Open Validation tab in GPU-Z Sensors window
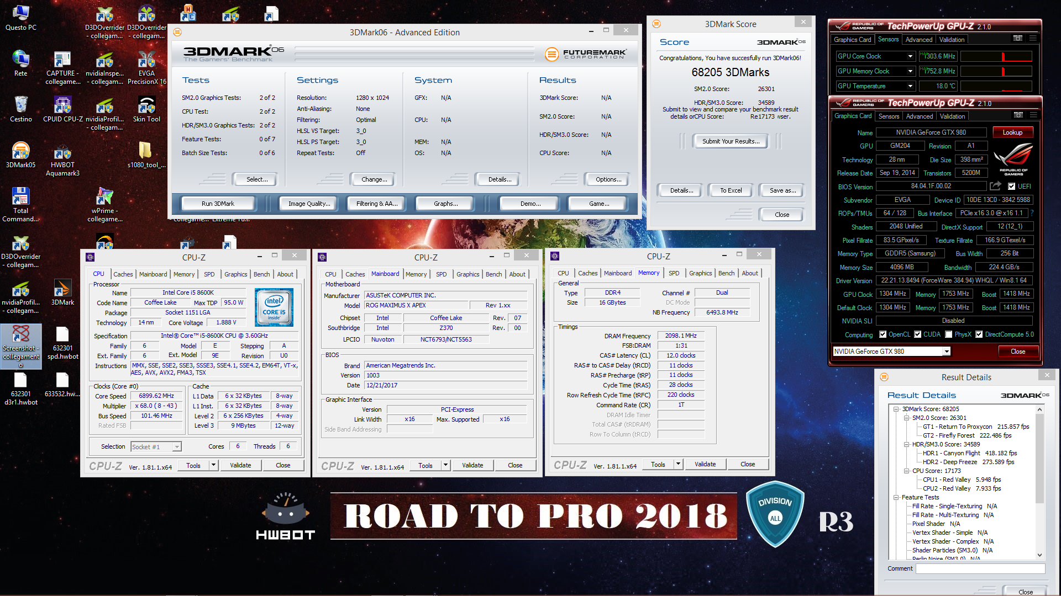The image size is (1061, 596). (x=952, y=40)
